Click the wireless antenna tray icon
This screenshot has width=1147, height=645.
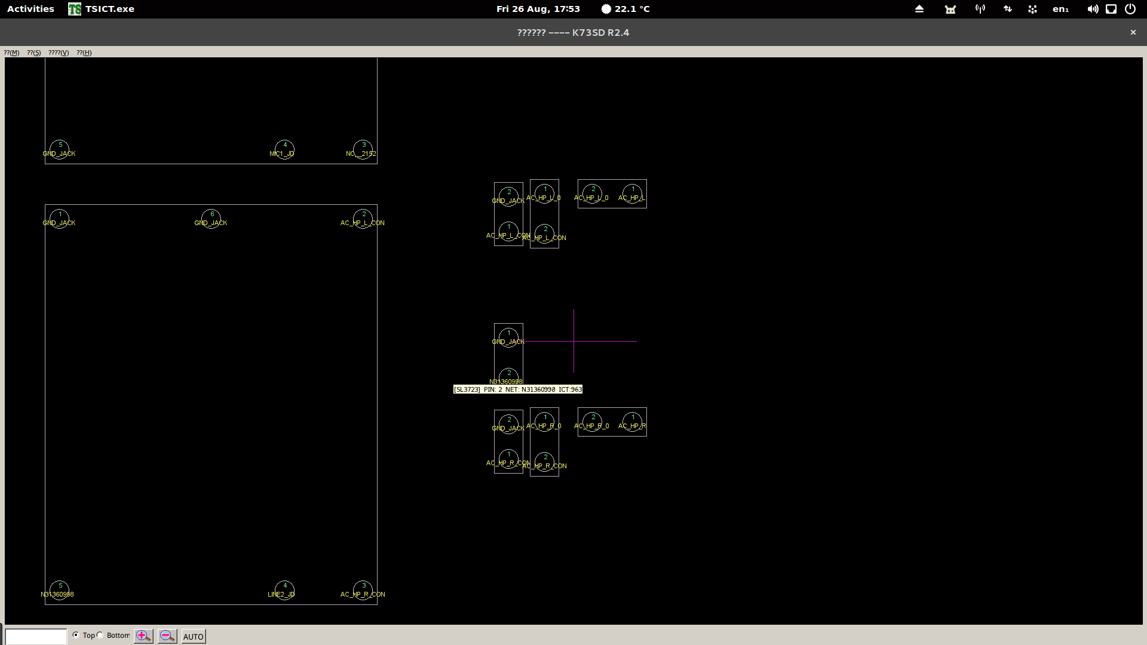[980, 9]
